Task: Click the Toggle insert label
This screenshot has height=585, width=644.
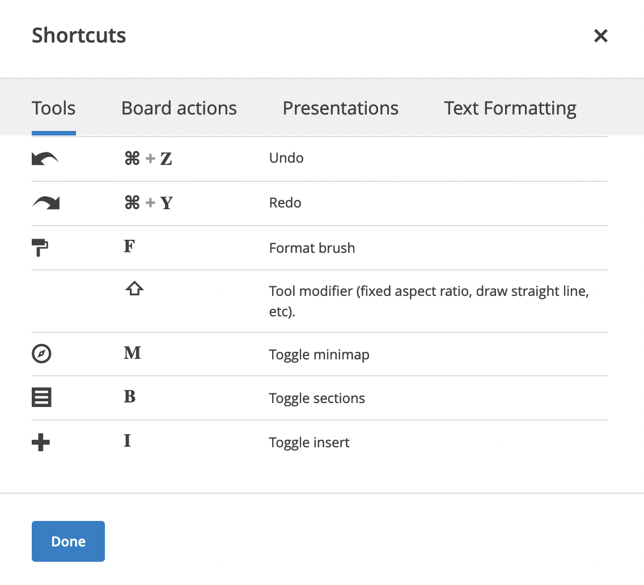Action: pos(309,443)
